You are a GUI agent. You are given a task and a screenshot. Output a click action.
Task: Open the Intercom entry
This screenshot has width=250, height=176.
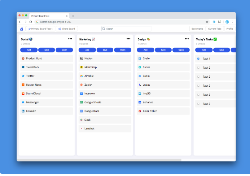pyautogui.click(x=105, y=94)
